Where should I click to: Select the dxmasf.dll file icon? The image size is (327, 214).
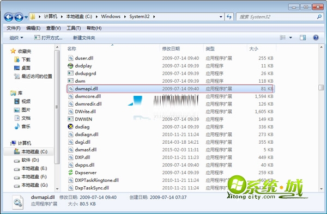(x=71, y=150)
